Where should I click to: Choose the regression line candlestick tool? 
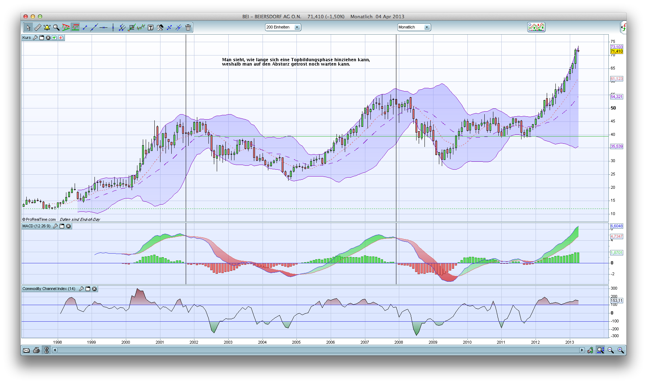click(141, 27)
